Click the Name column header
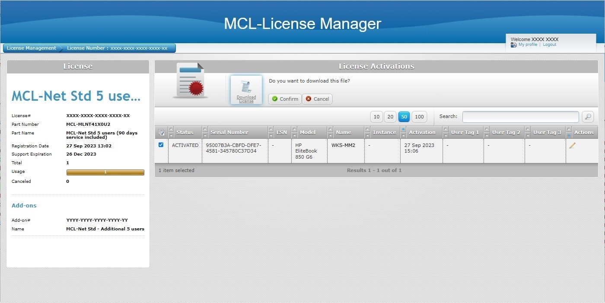 pyautogui.click(x=344, y=132)
